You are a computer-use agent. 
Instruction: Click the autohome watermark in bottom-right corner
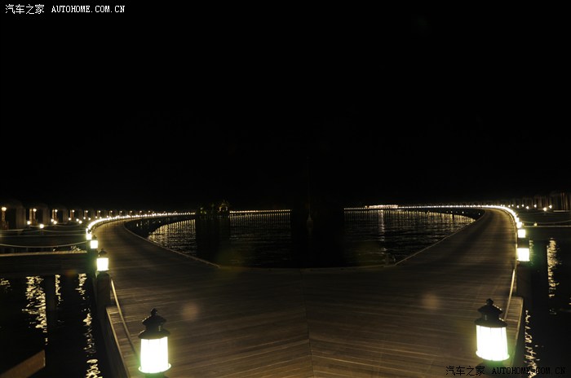tap(506, 371)
